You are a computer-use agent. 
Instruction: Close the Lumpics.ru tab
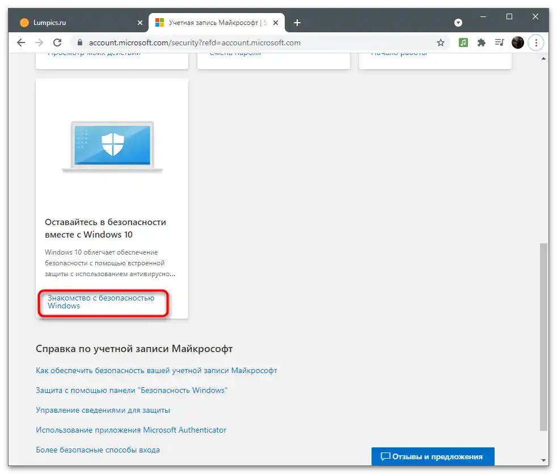pos(140,23)
